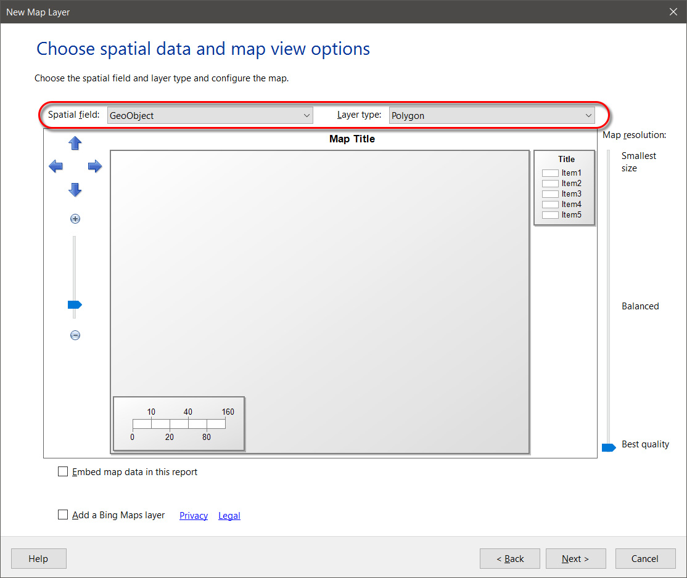Select the map legend Title box
The height and width of the screenshot is (578, 687).
point(564,187)
